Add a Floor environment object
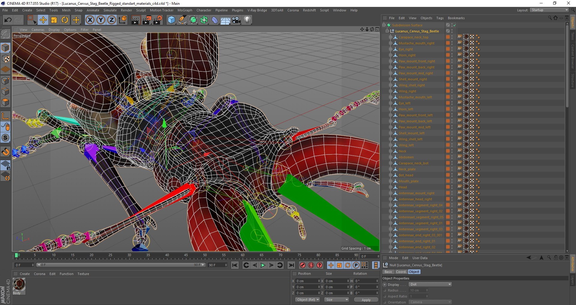 click(226, 20)
